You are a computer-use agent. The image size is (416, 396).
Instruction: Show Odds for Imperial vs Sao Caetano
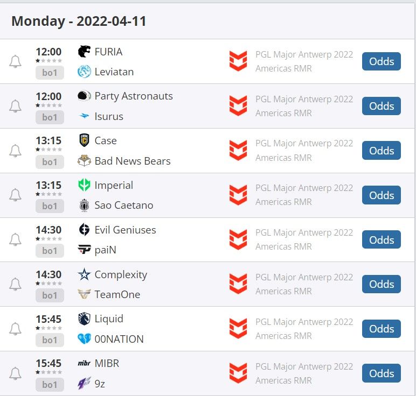382,195
